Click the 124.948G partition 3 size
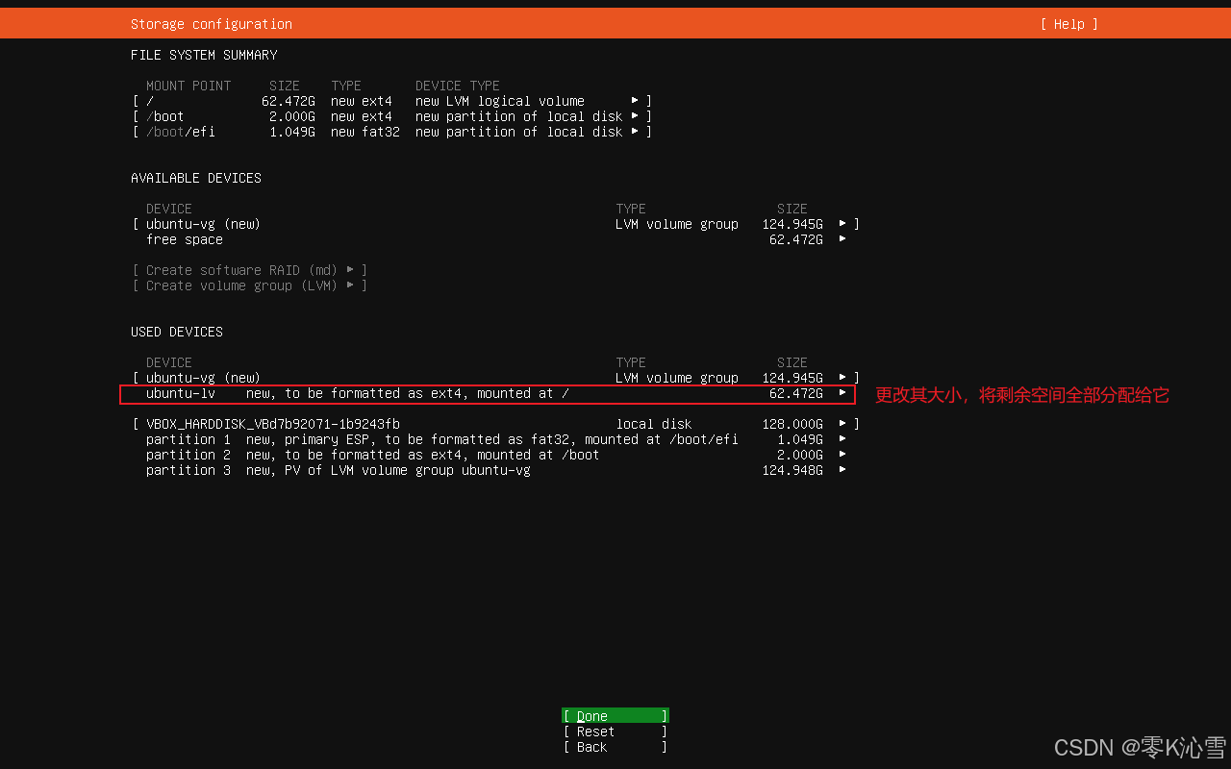This screenshot has height=769, width=1231. click(x=792, y=470)
